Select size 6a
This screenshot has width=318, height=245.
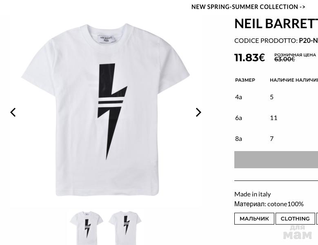click(239, 118)
